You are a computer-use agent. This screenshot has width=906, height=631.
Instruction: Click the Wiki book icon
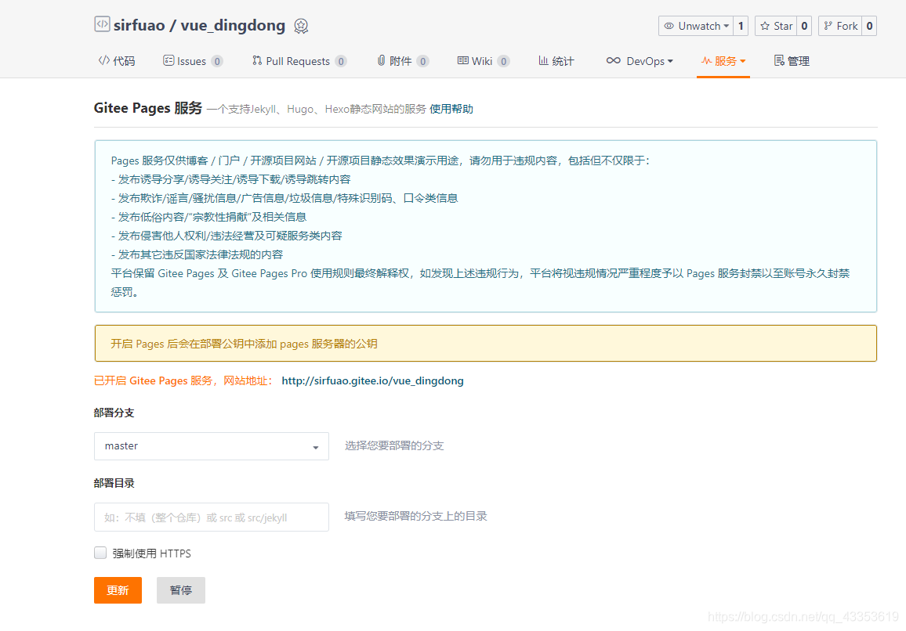tap(463, 60)
